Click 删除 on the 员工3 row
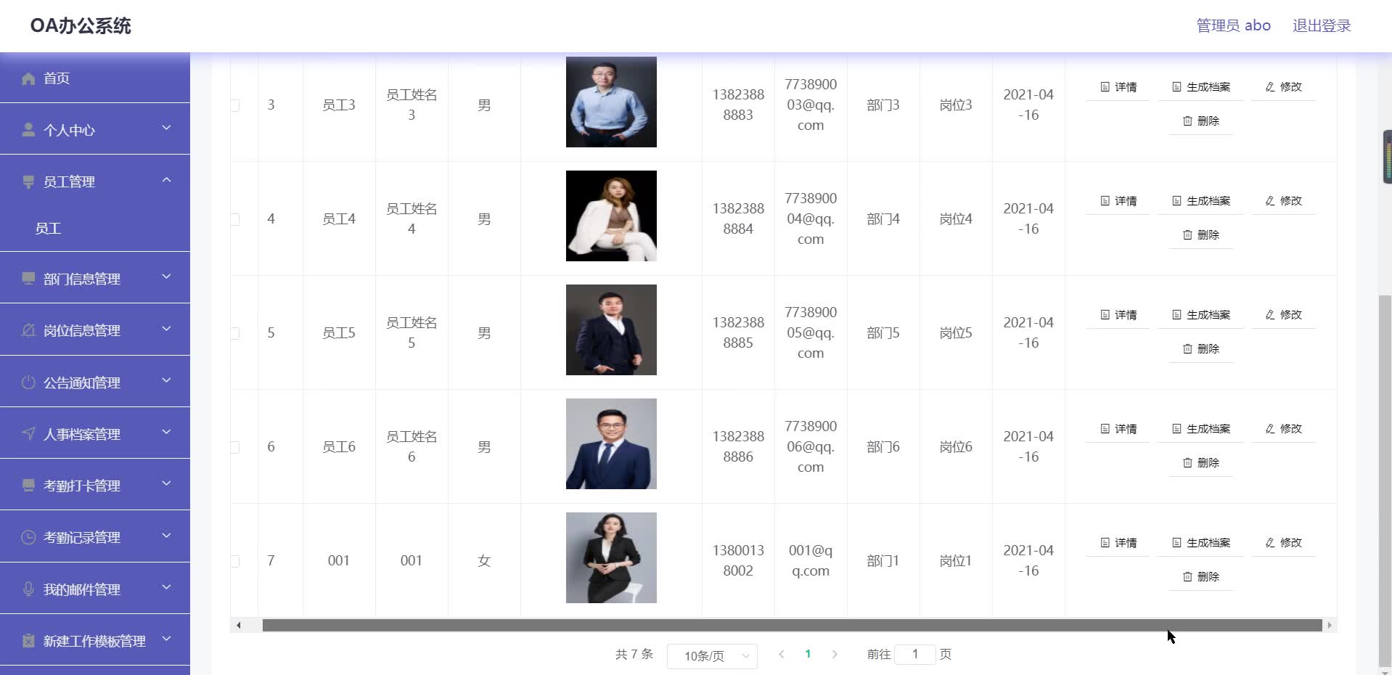 pyautogui.click(x=1201, y=121)
